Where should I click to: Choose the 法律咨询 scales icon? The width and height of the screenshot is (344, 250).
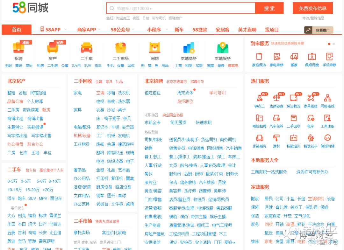point(276,98)
